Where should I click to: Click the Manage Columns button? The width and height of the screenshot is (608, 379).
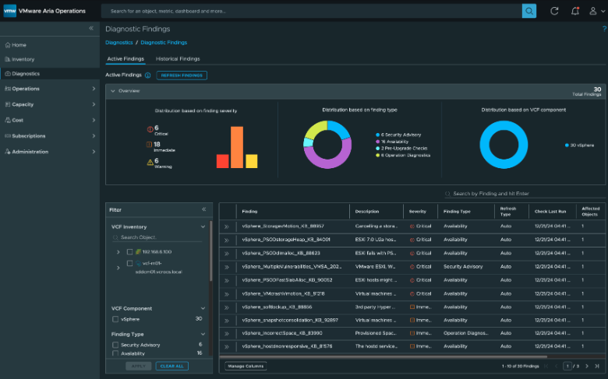[245, 366]
